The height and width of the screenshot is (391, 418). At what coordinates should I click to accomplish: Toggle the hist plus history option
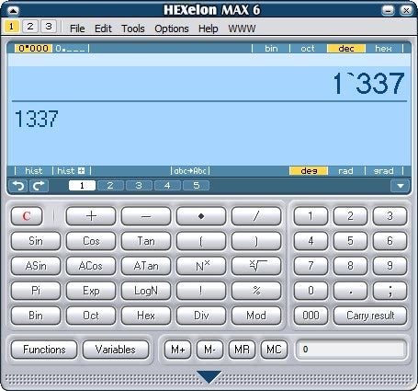71,171
